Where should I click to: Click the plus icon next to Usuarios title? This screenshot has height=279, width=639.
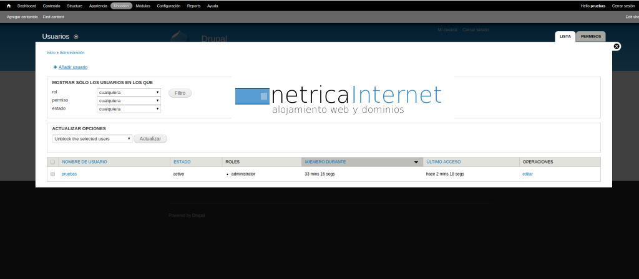coord(76,37)
